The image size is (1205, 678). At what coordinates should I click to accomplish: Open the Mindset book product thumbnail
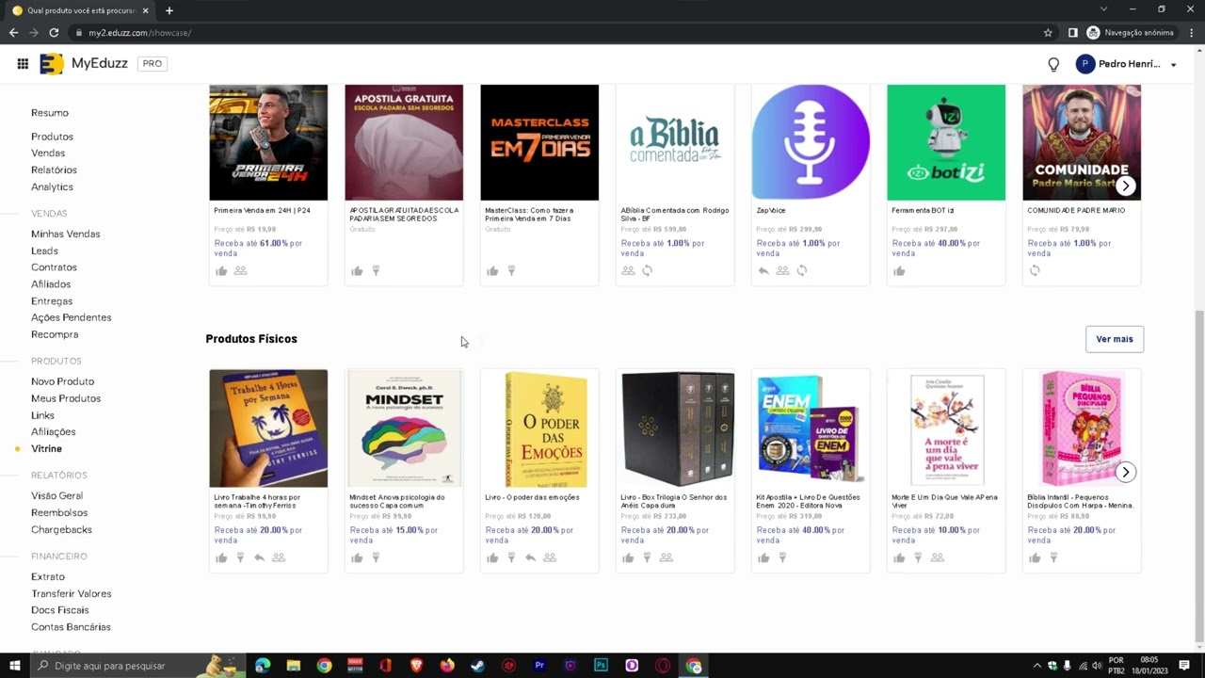tap(404, 428)
